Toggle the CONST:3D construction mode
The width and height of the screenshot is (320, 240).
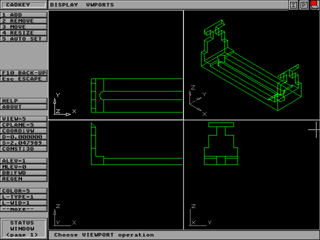click(24, 149)
